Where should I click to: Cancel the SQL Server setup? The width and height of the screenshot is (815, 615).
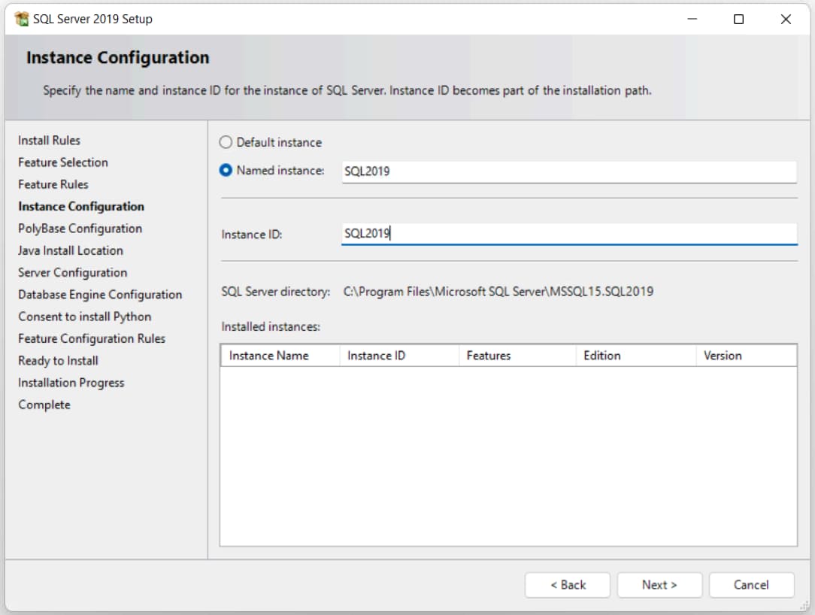pyautogui.click(x=751, y=585)
